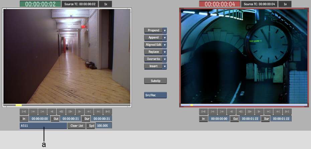Step forward one frame in record viewer
Screen dimensions: 311x149
point(250,111)
